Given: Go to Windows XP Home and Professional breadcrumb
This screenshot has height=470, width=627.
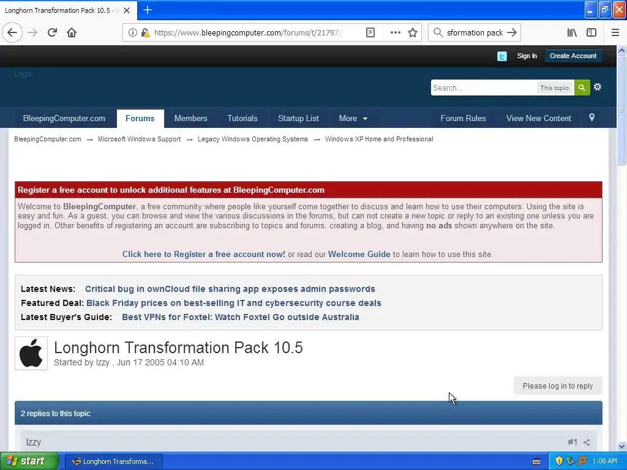Looking at the screenshot, I should 379,139.
